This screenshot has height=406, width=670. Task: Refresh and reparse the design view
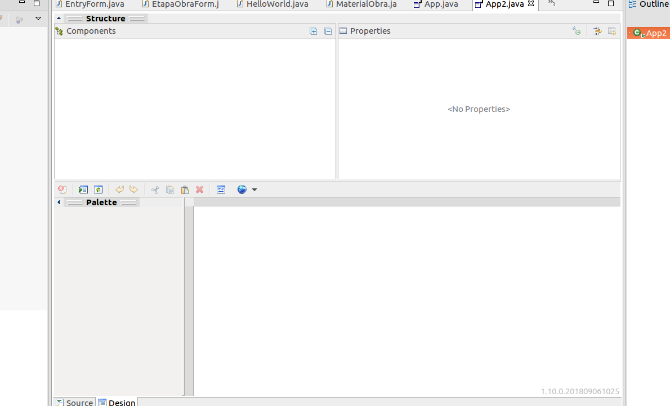tap(99, 190)
